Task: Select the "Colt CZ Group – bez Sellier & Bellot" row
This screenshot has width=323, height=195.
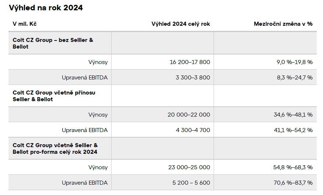Action: [53, 43]
